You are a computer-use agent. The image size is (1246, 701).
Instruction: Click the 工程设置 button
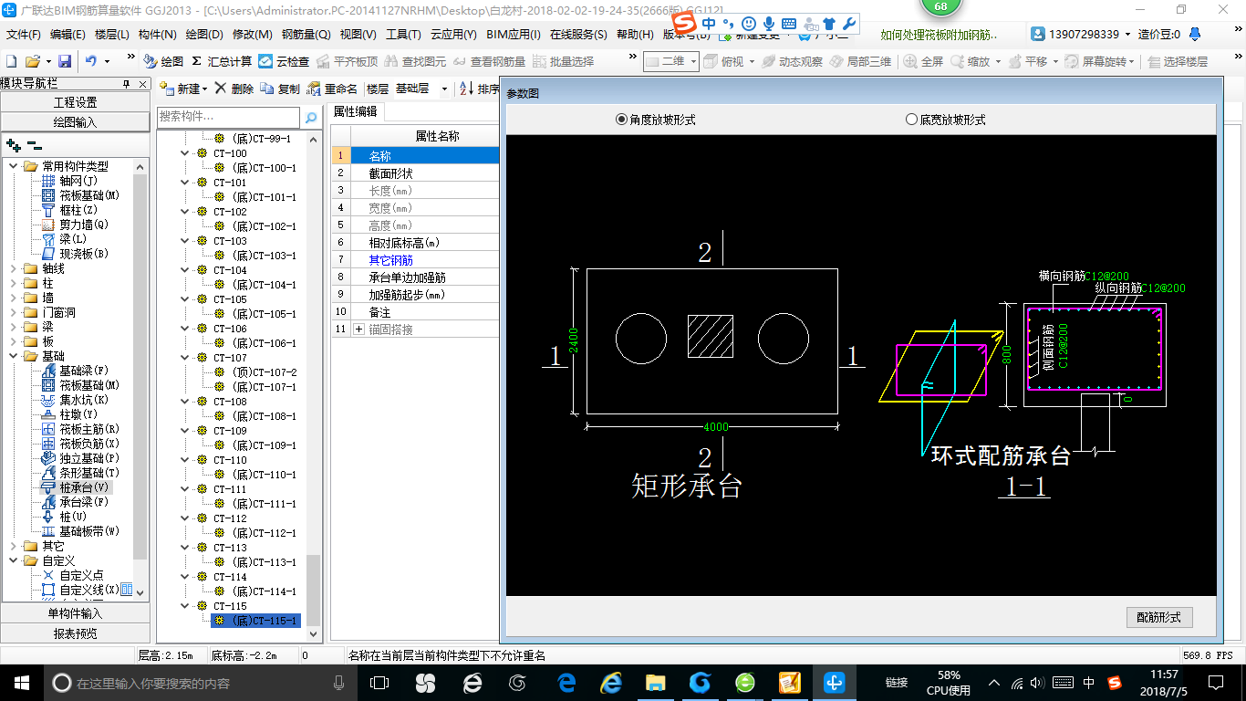pyautogui.click(x=75, y=102)
